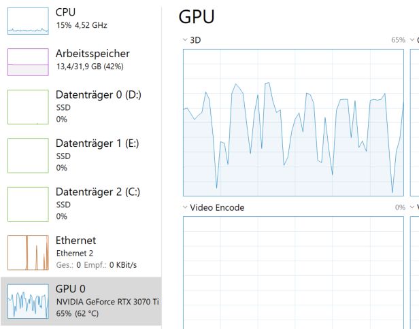419x329 pixels.
Task: Select the CPU entry in sidebar
Action: coord(82,18)
